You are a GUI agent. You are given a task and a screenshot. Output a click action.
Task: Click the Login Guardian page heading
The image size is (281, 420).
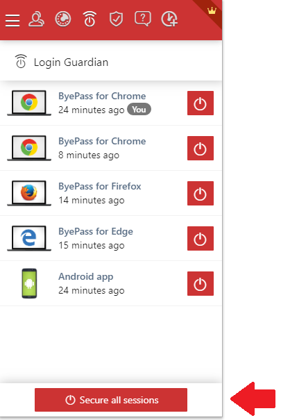pyautogui.click(x=71, y=62)
